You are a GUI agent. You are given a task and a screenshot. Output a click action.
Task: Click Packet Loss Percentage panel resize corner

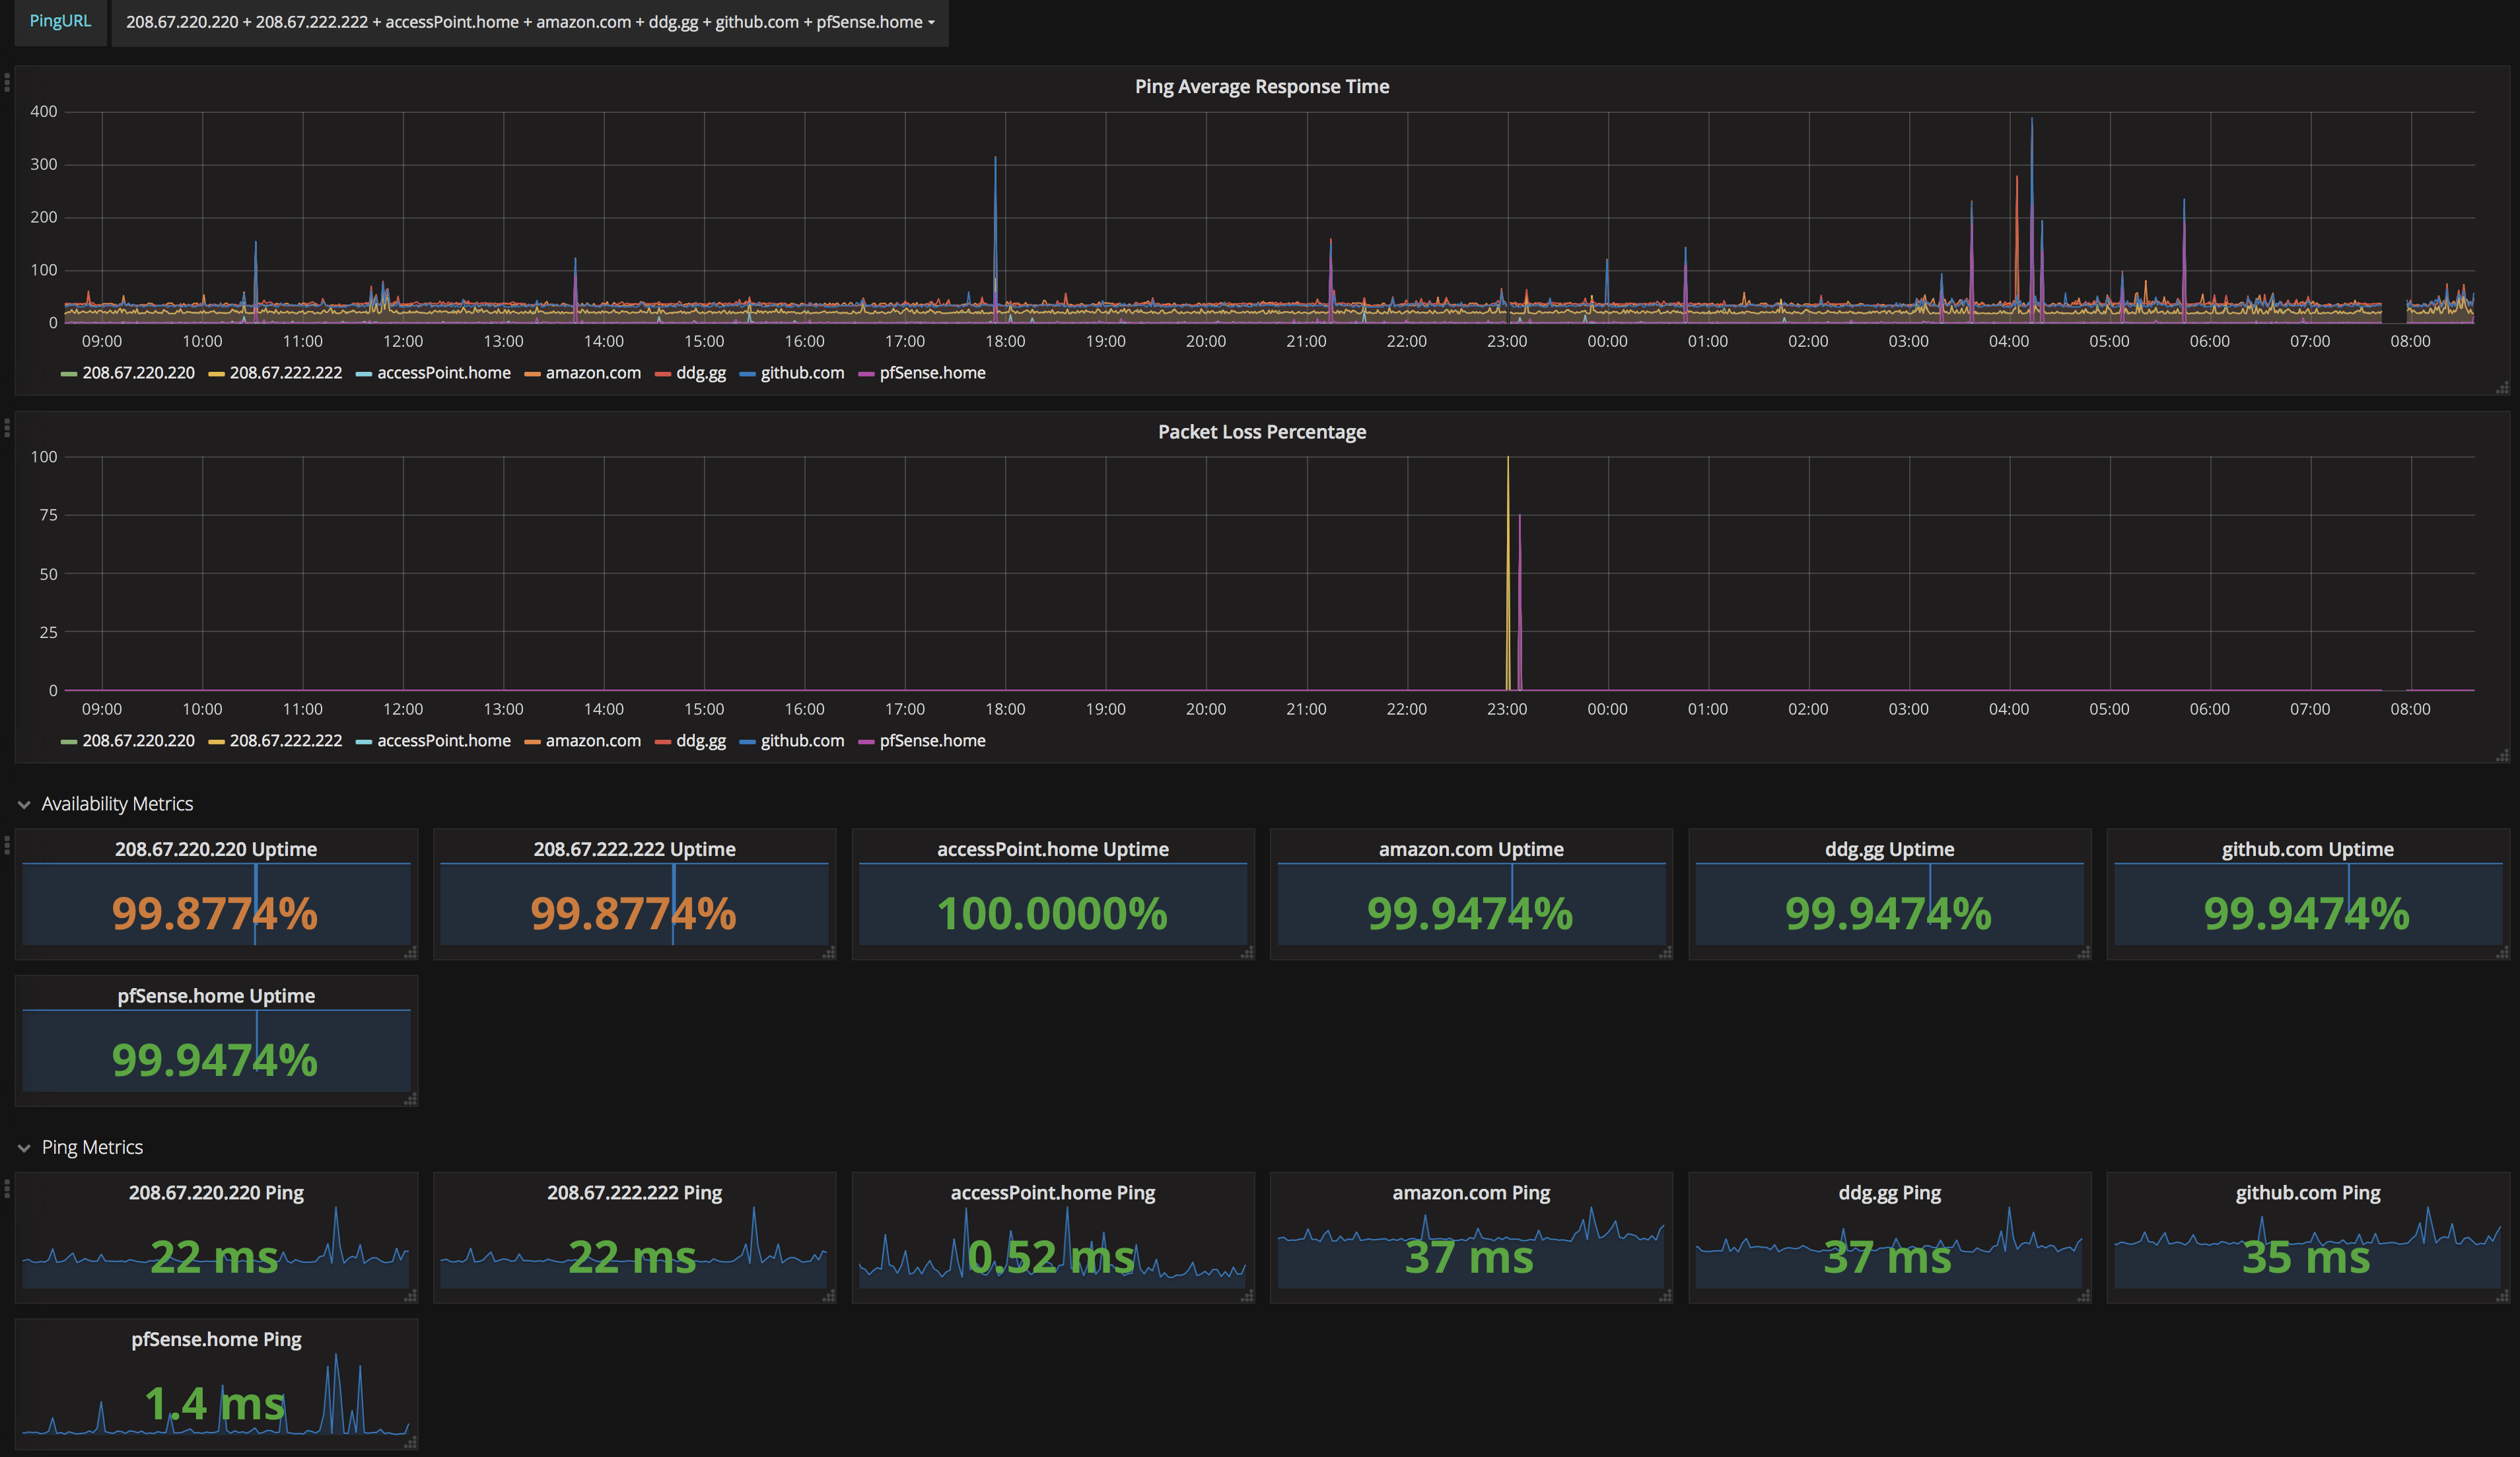pos(2502,755)
